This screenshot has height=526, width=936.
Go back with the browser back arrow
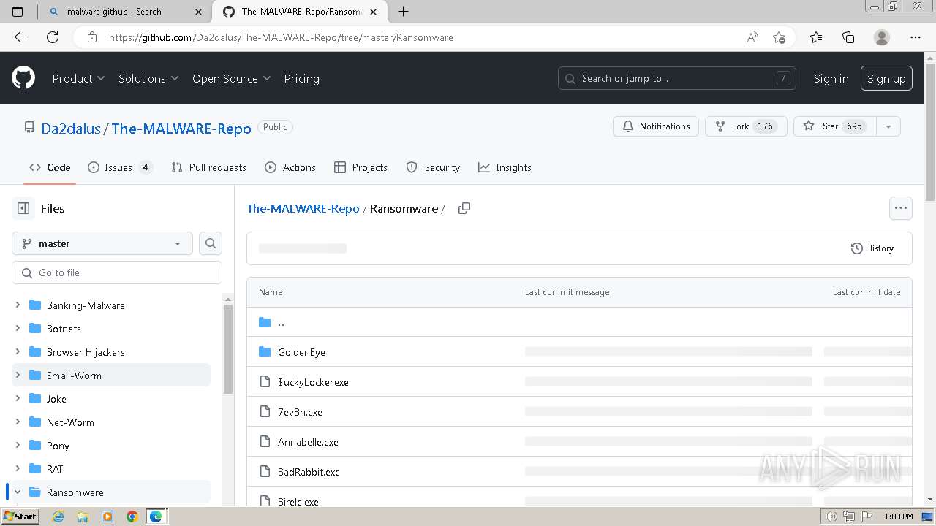tap(20, 37)
